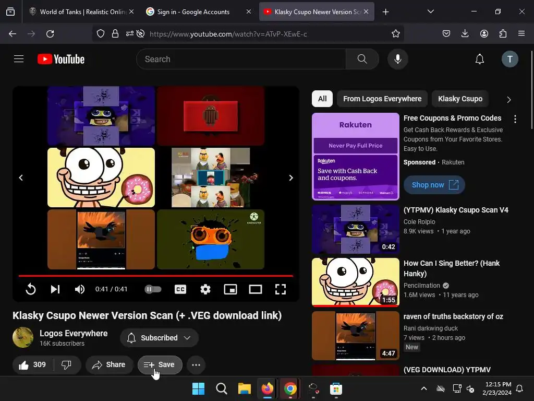534x401 pixels.
Task: Click the search magnifier button
Action: [x=362, y=59]
